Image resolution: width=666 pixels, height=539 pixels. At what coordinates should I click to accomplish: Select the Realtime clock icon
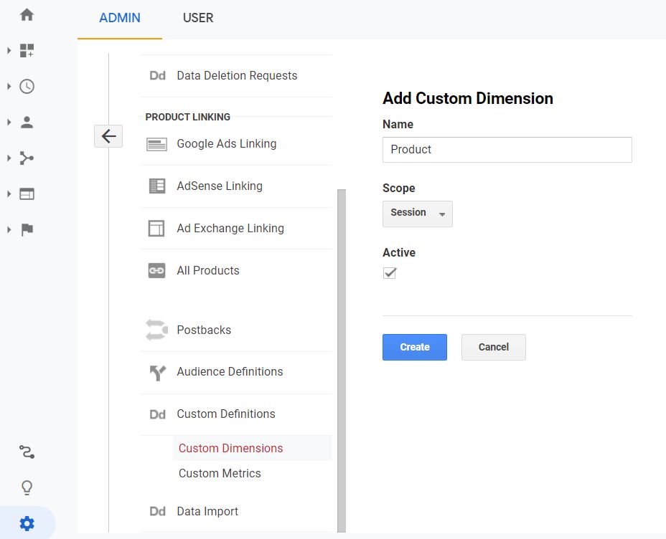click(x=27, y=86)
